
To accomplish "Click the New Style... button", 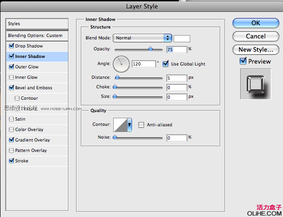I will (256, 50).
